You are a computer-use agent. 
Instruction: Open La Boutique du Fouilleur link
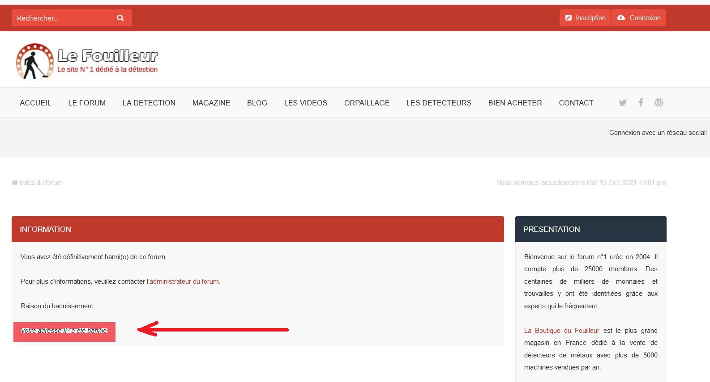pyautogui.click(x=561, y=331)
